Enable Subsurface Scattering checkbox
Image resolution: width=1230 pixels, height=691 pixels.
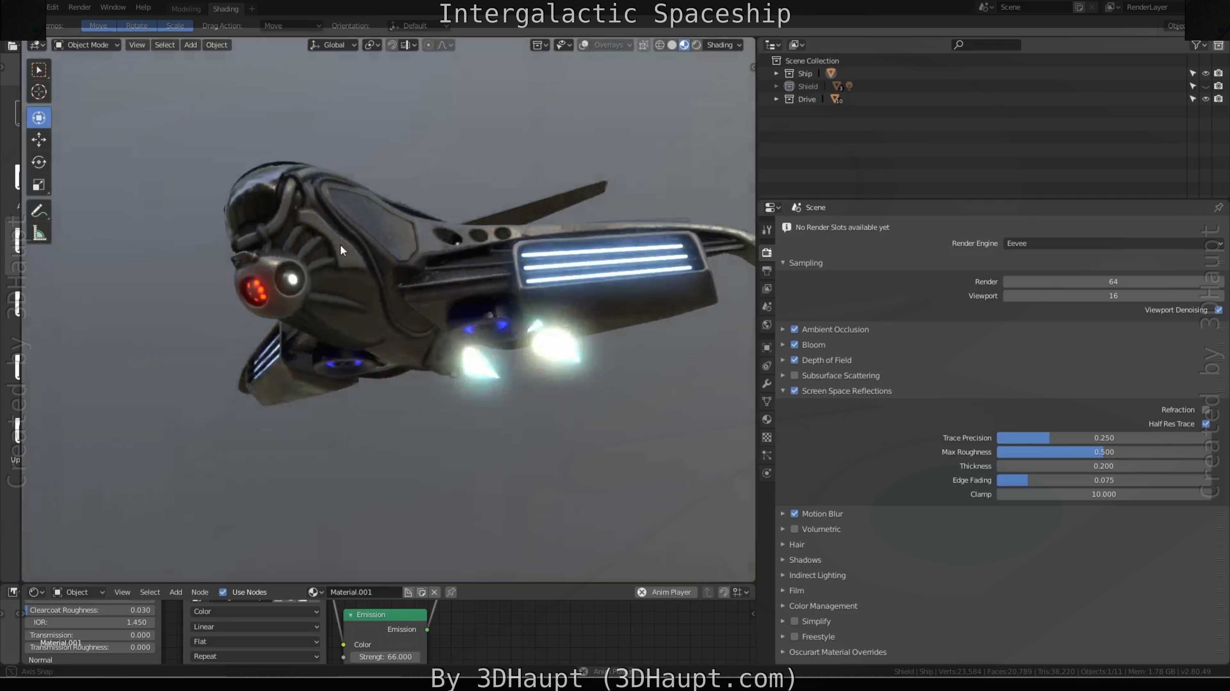pos(794,376)
